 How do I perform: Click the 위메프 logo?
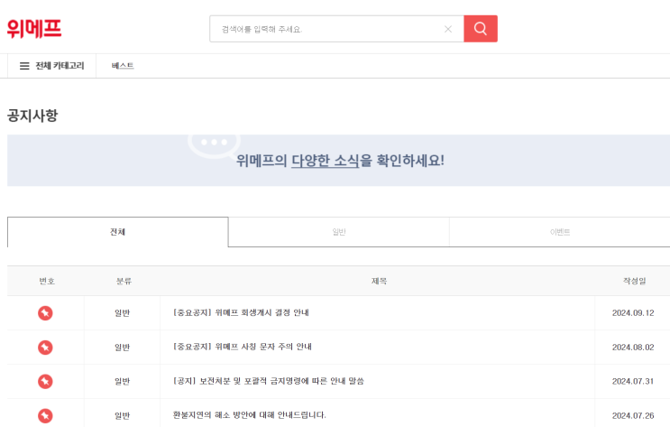[x=34, y=29]
